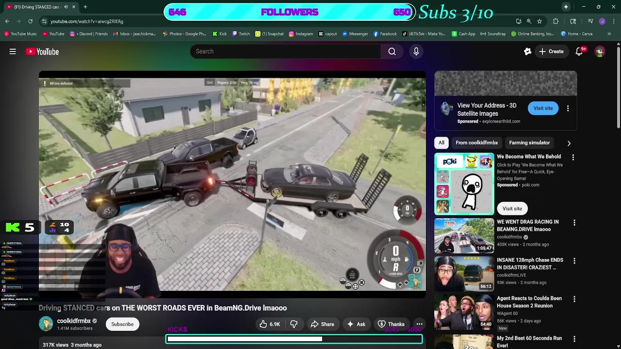621x349 pixels.
Task: Open a new browser tab
Action: point(85,7)
